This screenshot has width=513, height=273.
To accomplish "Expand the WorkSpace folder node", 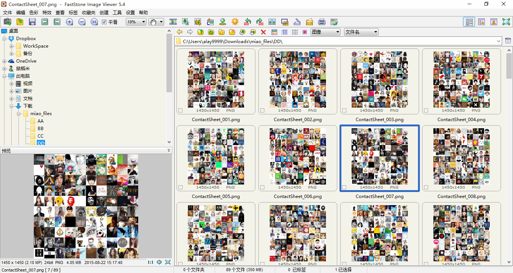I will coord(11,46).
